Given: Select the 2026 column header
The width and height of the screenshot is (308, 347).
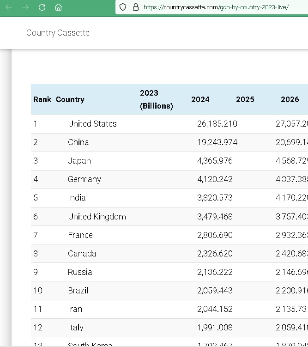Looking at the screenshot, I should tap(290, 99).
